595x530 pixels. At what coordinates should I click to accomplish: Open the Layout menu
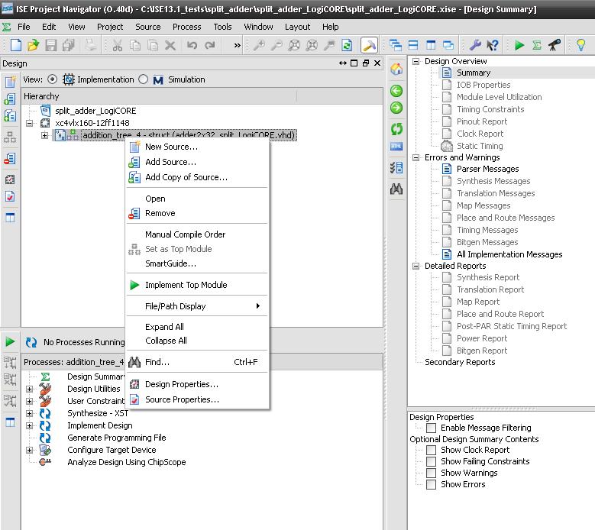pos(298,27)
